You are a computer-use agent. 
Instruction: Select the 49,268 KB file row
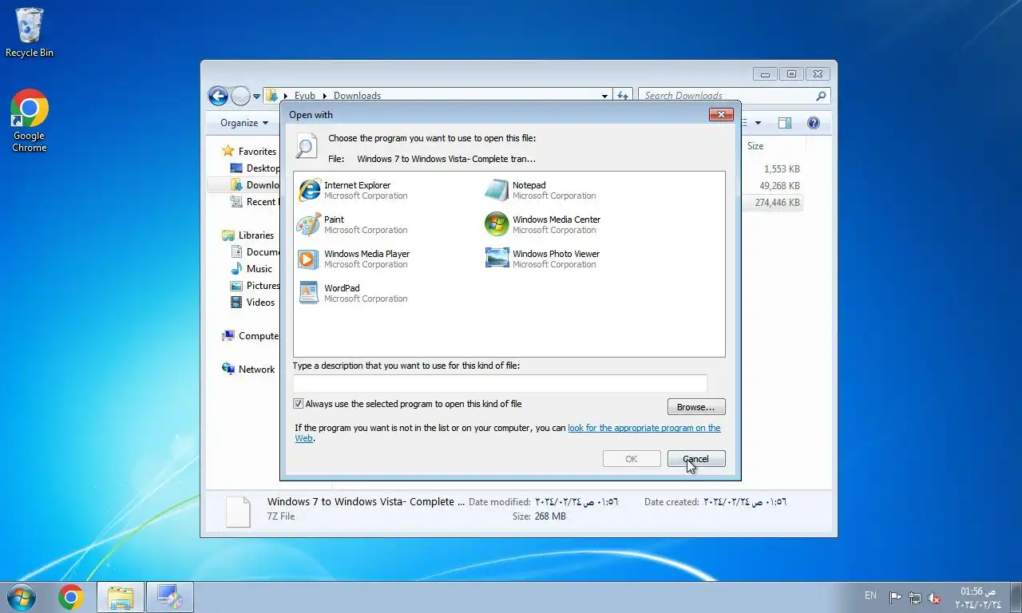pyautogui.click(x=773, y=186)
